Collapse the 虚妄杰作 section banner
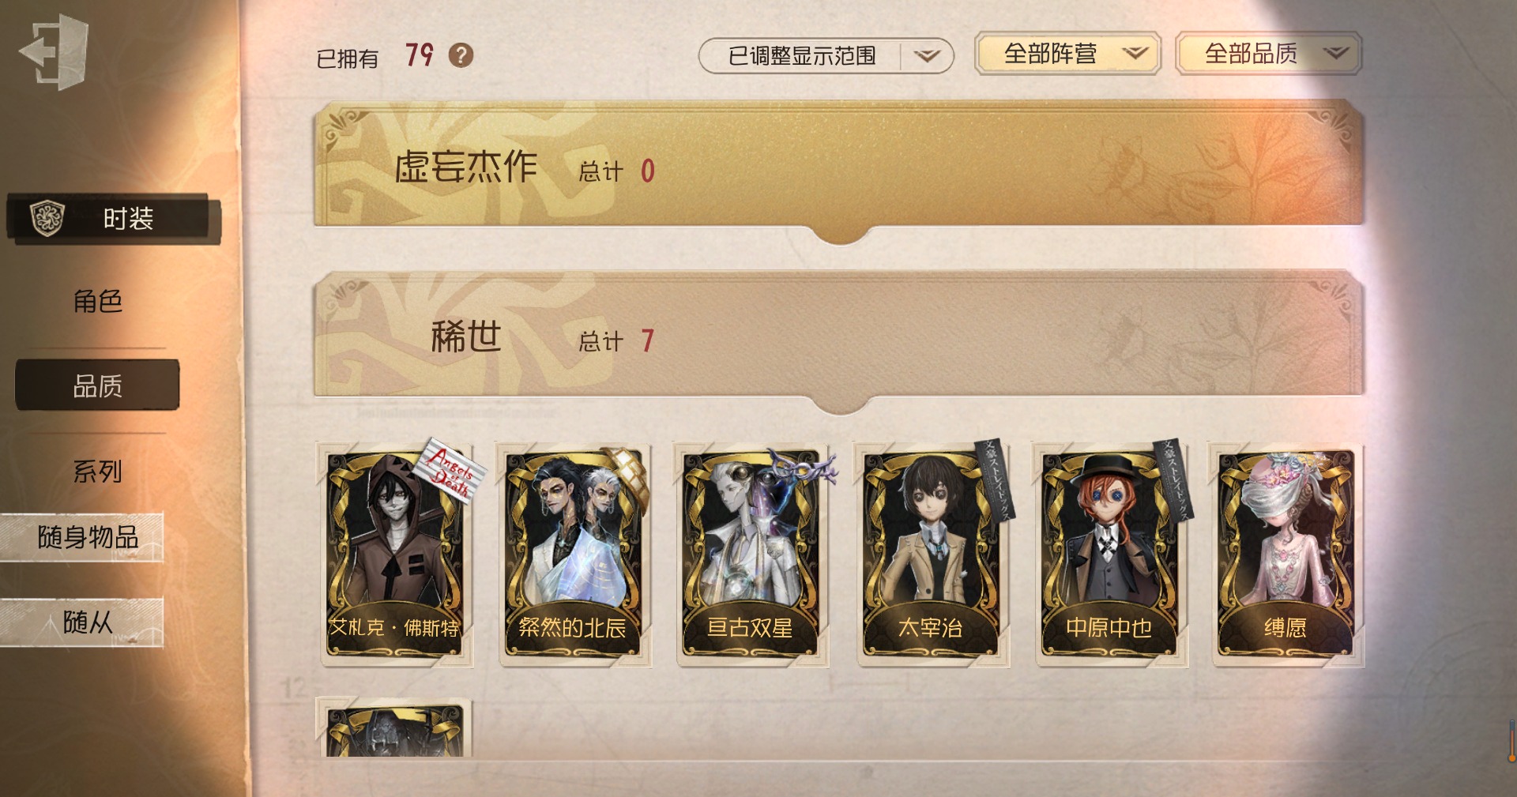The height and width of the screenshot is (797, 1517). tap(838, 167)
